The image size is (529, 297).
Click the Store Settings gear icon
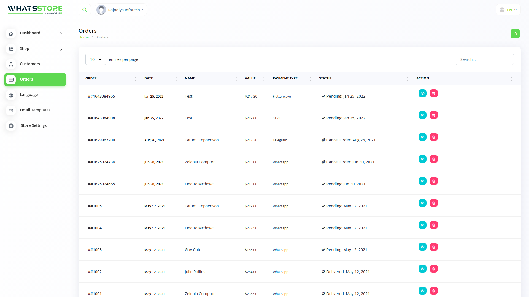(11, 126)
